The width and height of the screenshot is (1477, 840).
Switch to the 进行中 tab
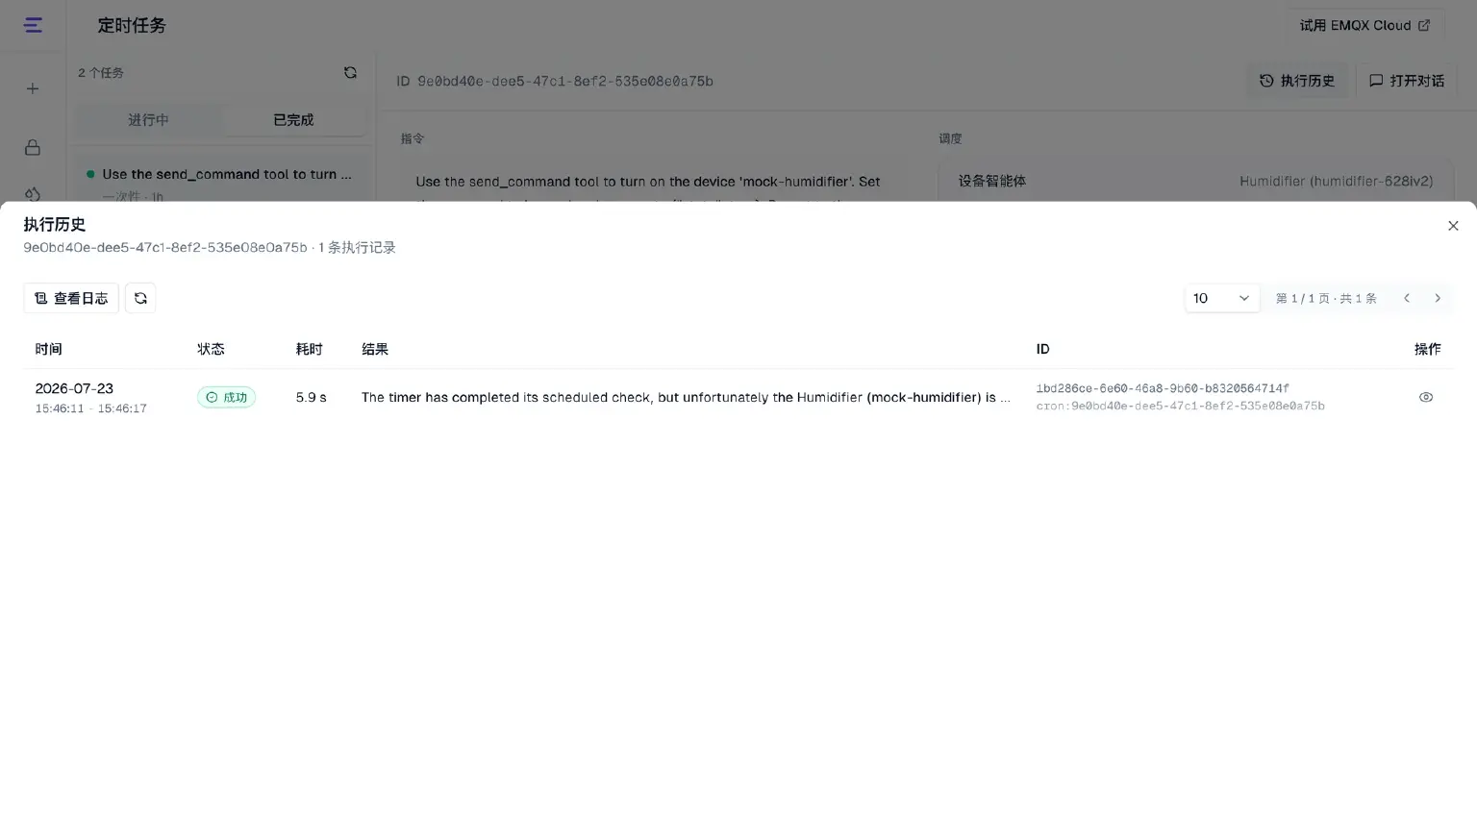(x=148, y=120)
